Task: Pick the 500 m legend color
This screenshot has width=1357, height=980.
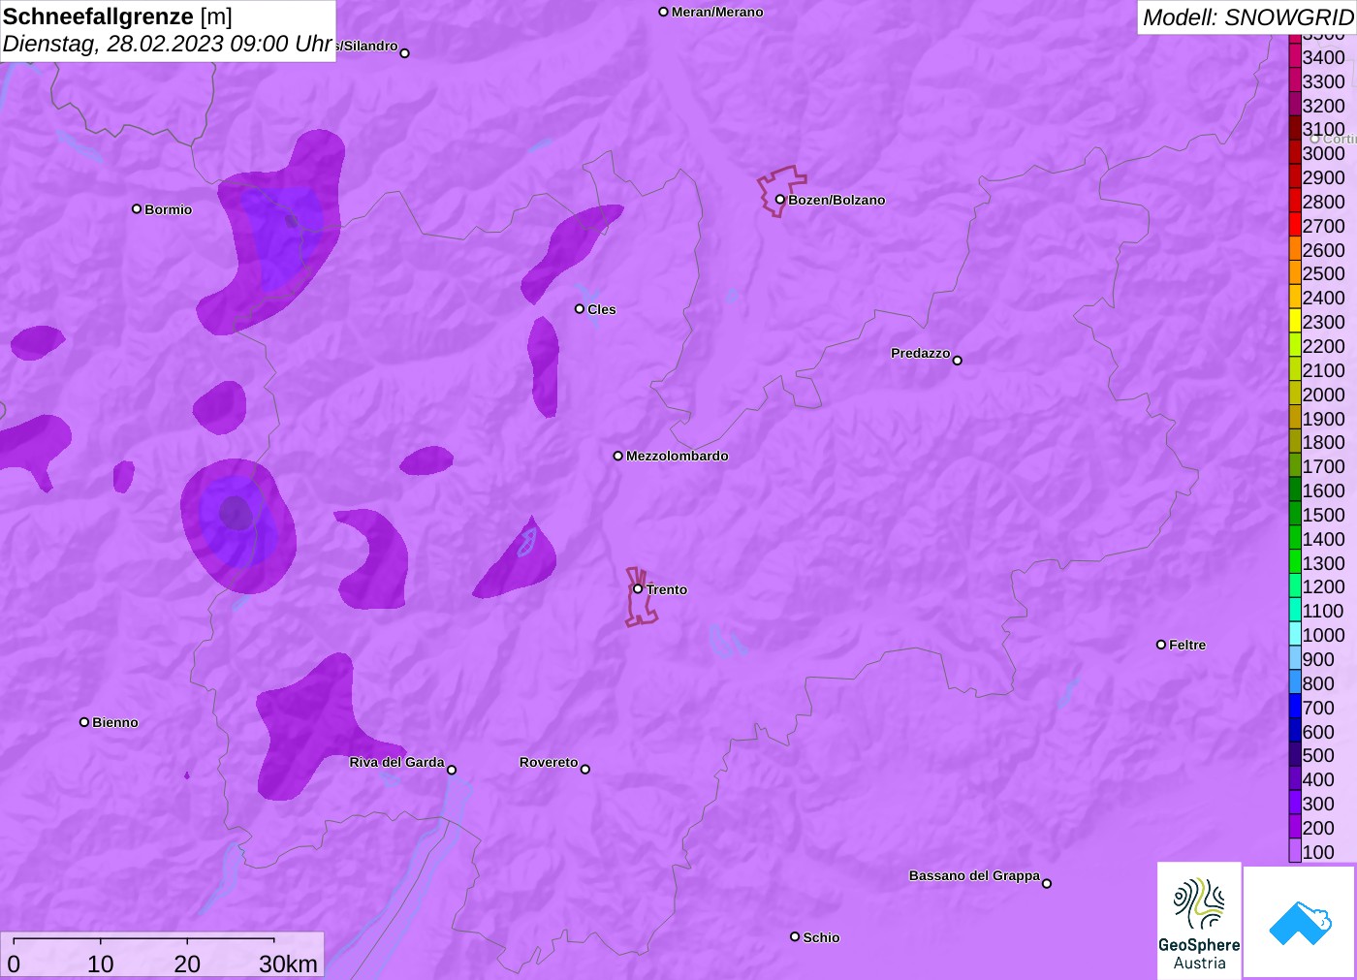Action: [x=1295, y=754]
